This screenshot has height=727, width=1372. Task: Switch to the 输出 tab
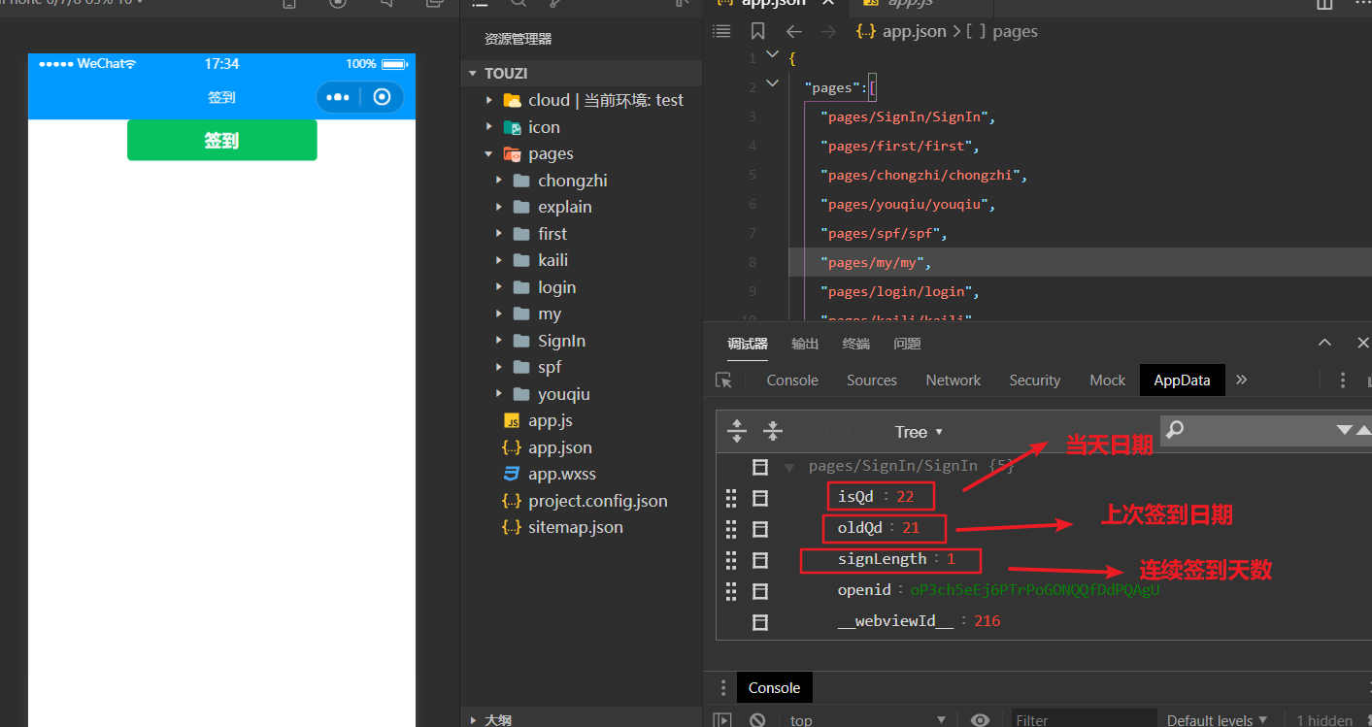coord(805,344)
